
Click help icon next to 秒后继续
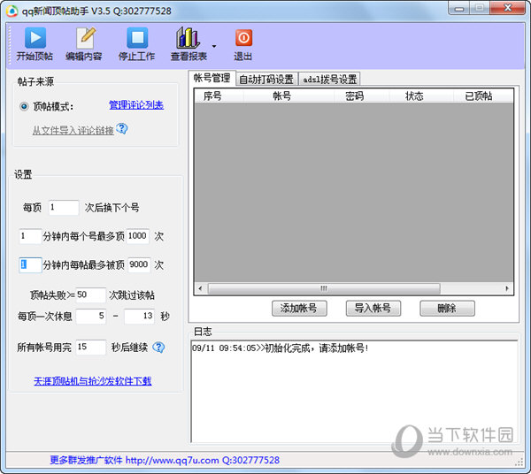tap(158, 347)
